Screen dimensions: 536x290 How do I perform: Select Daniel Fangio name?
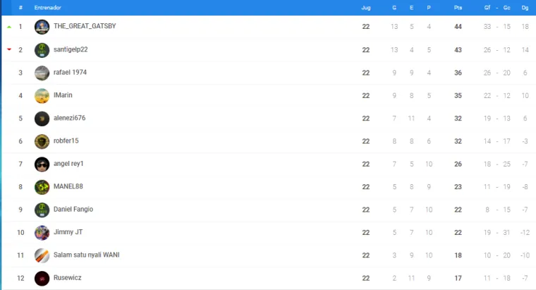pyautogui.click(x=73, y=210)
